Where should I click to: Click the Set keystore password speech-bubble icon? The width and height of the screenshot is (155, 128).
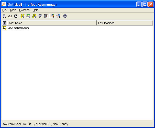coord(40,16)
